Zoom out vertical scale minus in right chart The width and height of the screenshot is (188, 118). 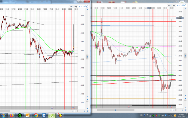[186, 107]
